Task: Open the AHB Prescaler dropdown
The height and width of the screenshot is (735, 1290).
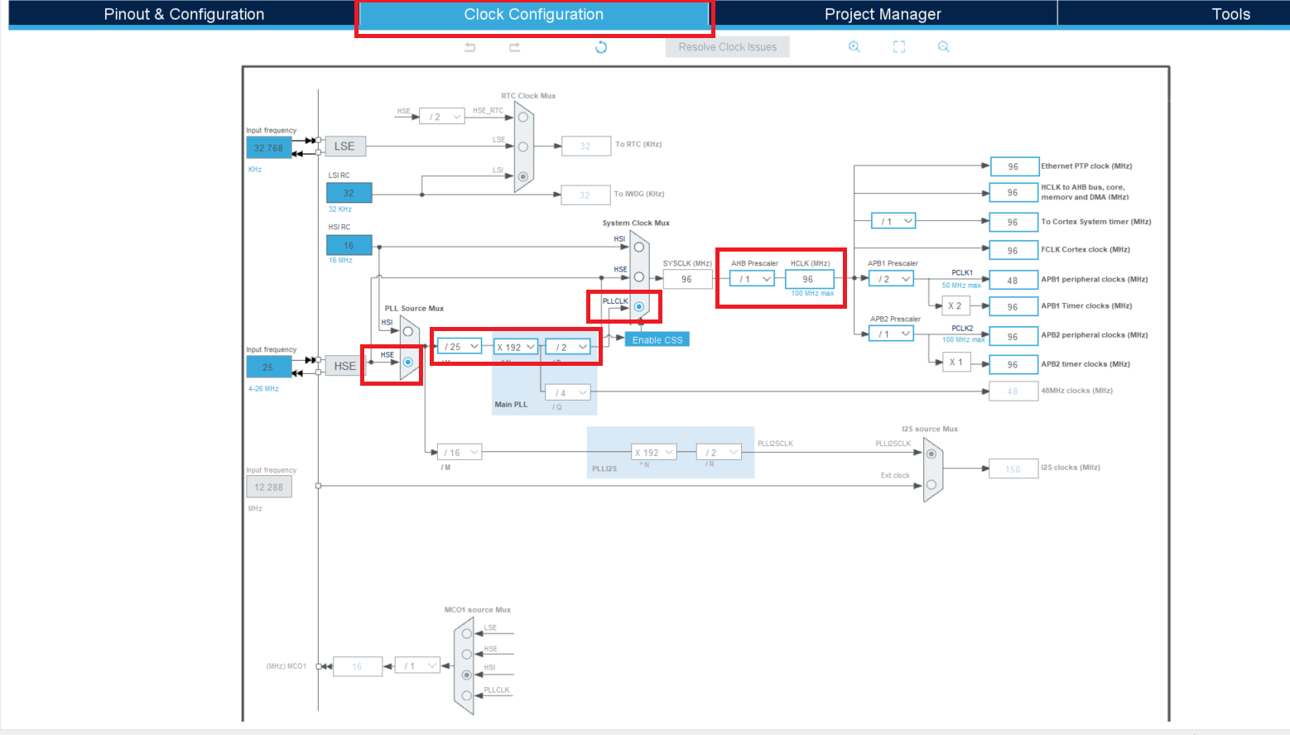Action: [x=753, y=280]
